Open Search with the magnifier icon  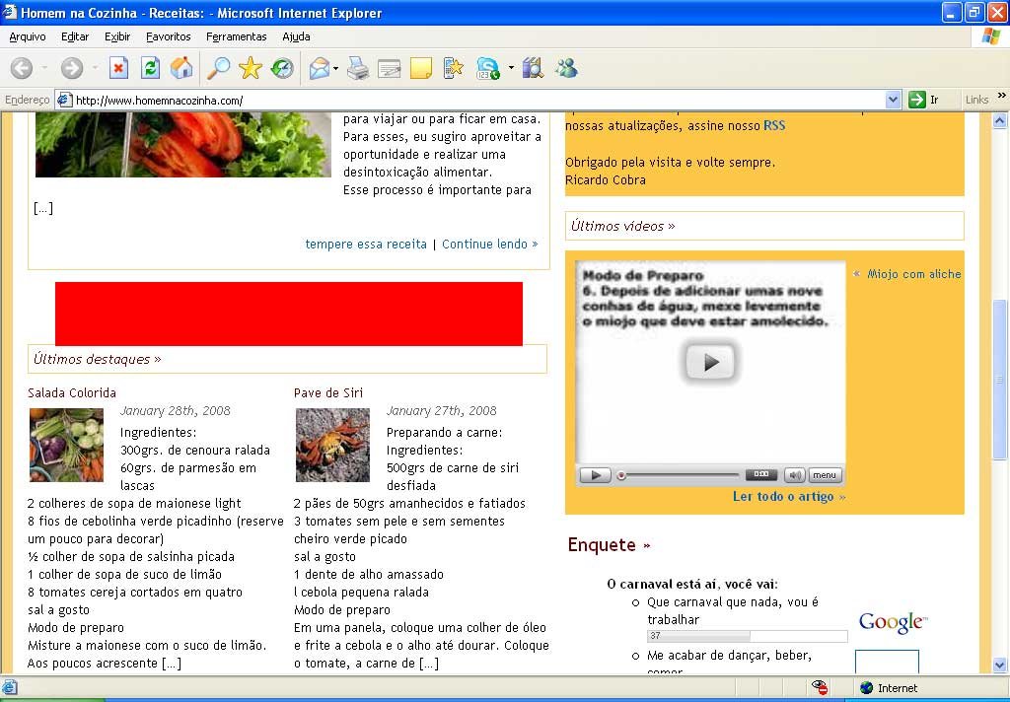tap(218, 68)
